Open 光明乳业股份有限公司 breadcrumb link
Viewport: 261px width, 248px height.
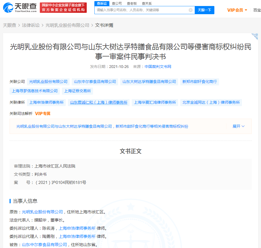pos(67,25)
